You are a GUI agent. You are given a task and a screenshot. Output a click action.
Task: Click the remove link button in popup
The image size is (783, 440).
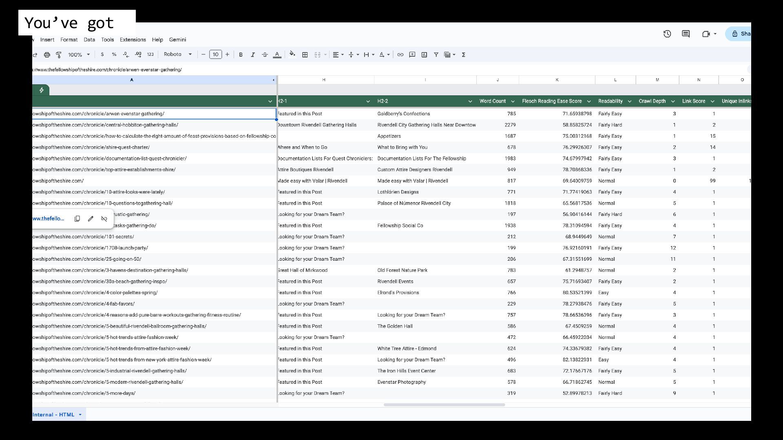point(104,219)
